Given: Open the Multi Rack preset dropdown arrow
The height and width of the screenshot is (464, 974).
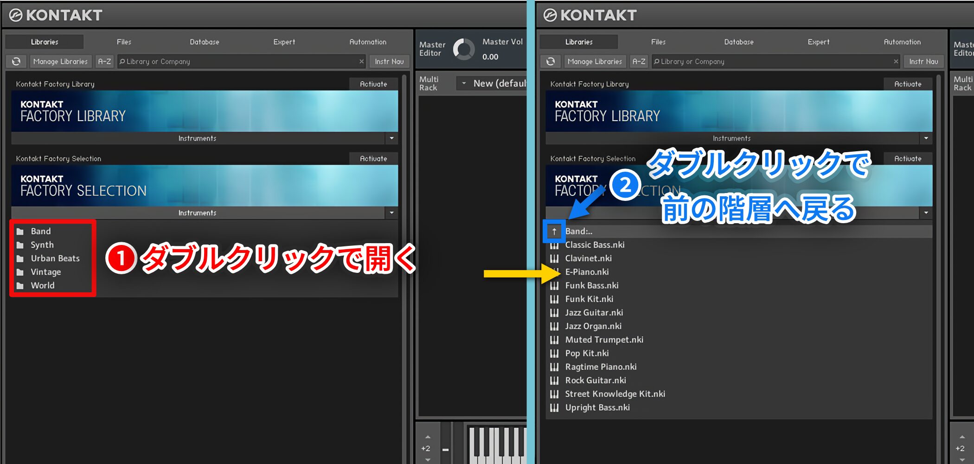Looking at the screenshot, I should click(464, 84).
